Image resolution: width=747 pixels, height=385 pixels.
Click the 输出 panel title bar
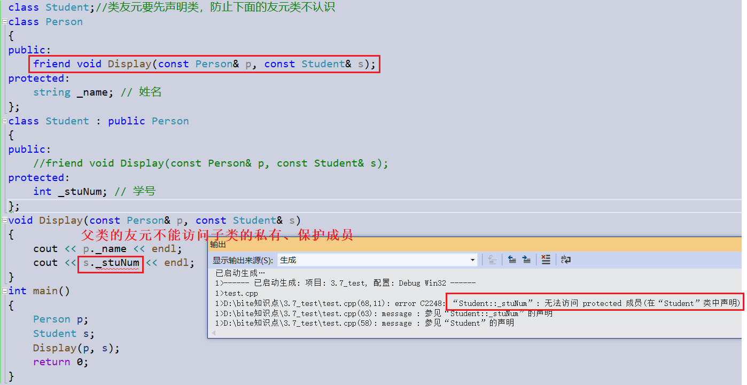[x=474, y=244]
